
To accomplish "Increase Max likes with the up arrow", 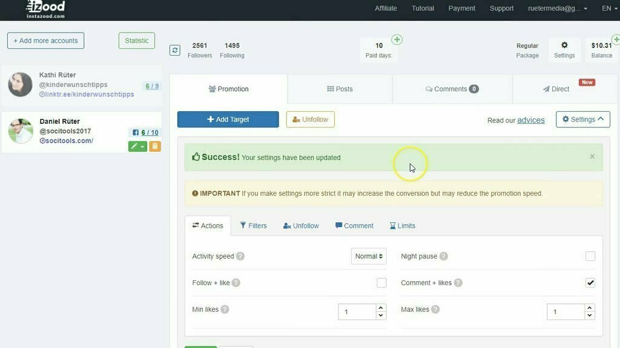I will (590, 308).
